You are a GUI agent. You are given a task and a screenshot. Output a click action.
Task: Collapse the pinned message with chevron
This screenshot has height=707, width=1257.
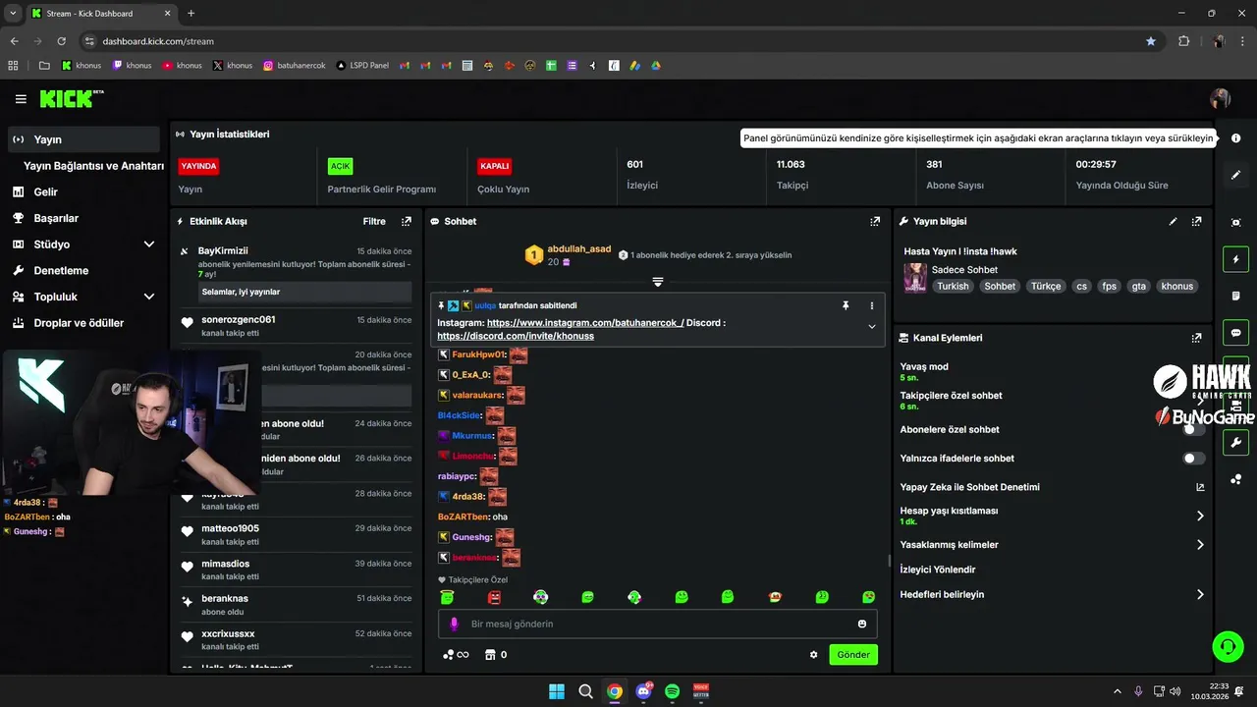[x=871, y=327]
